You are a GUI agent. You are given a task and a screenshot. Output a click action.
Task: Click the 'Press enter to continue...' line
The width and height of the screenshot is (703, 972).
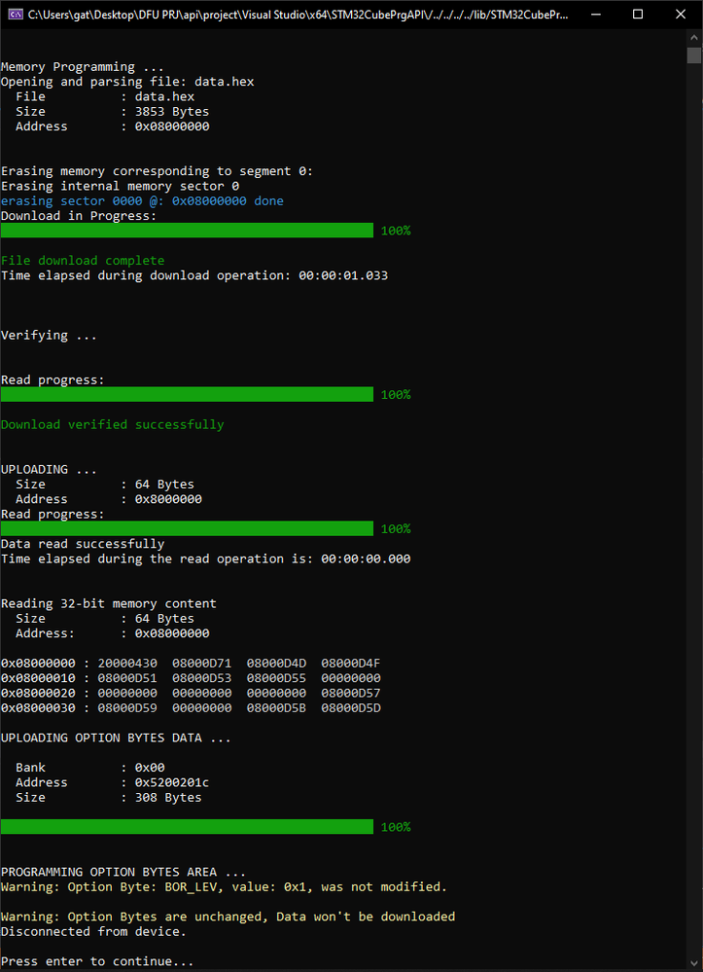click(97, 961)
